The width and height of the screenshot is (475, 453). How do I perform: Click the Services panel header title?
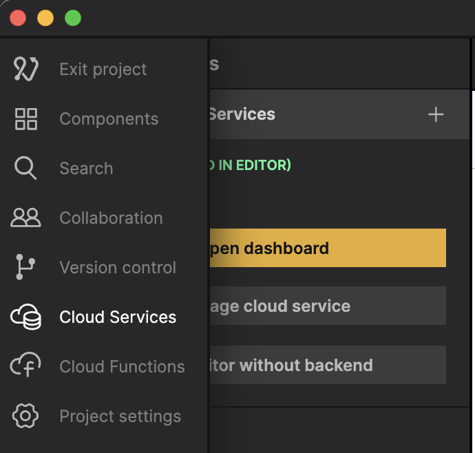[242, 114]
